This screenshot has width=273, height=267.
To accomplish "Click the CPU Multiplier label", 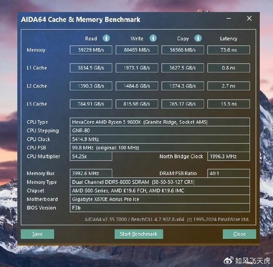I will tap(43, 156).
